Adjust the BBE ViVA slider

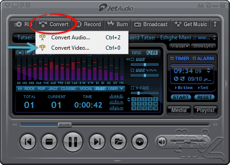[144, 75]
